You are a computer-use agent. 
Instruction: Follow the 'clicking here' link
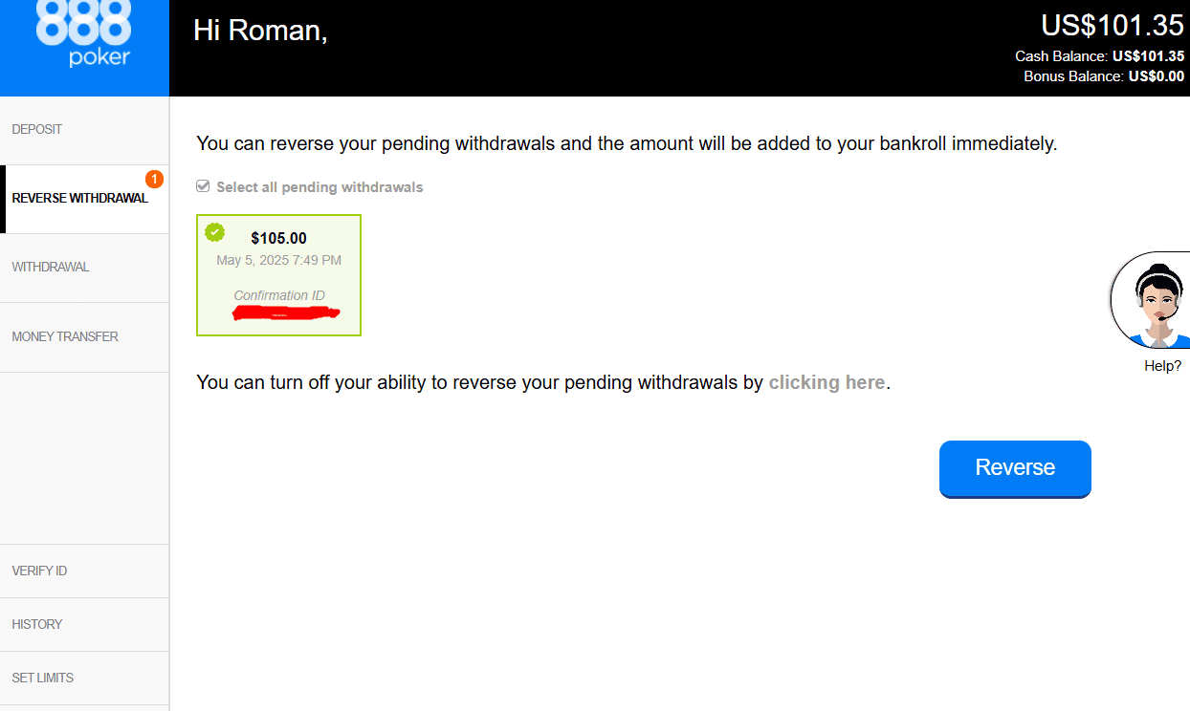(x=826, y=382)
